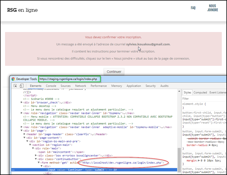This screenshot has height=175, width=227.
Task: Click the RSG en ligne logo
Action: (22, 10)
